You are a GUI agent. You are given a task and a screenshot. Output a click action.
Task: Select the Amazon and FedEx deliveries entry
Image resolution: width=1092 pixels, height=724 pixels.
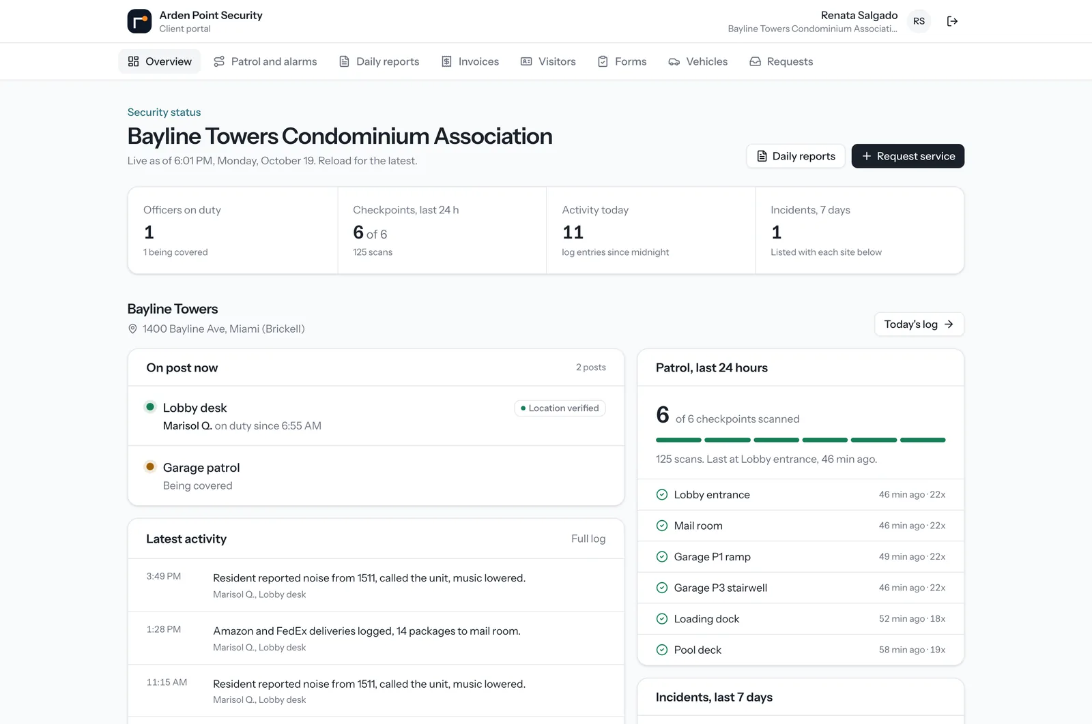pos(376,638)
